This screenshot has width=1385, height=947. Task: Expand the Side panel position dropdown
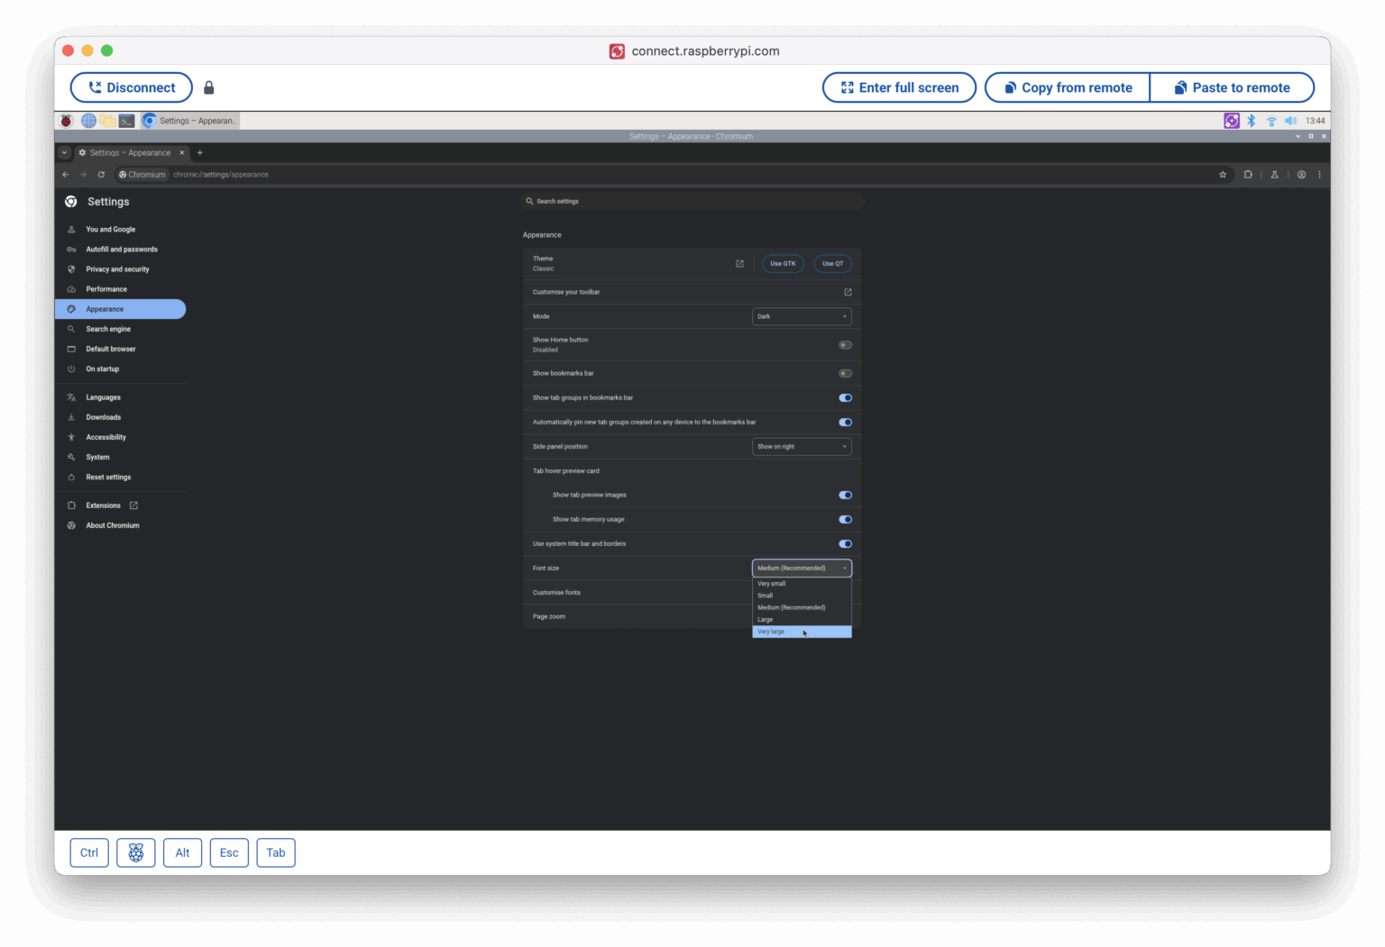pos(802,447)
